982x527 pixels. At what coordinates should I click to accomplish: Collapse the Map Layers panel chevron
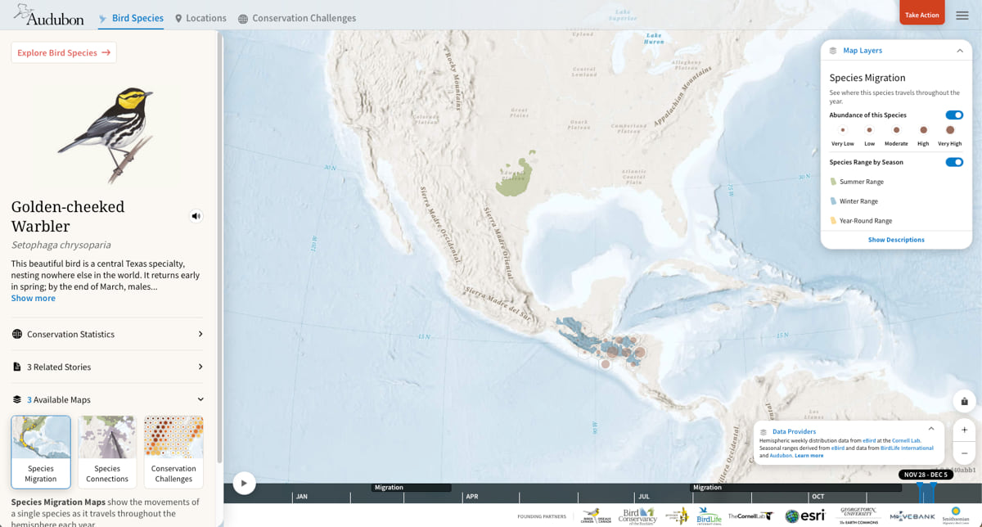[959, 51]
